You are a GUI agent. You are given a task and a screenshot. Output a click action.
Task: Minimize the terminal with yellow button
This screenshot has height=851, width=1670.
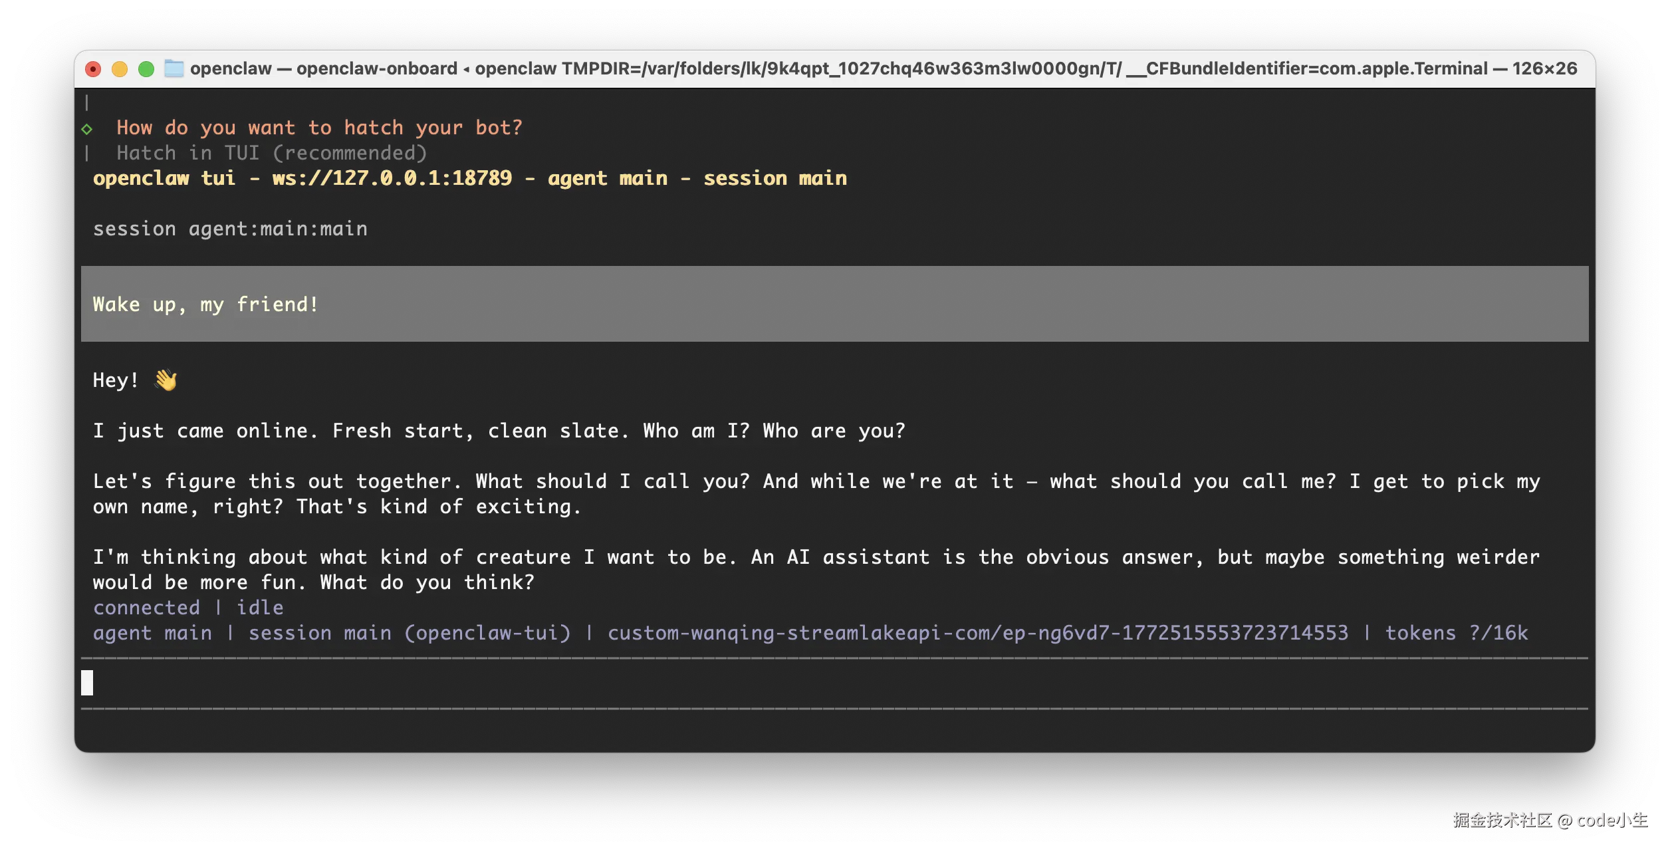click(x=120, y=69)
